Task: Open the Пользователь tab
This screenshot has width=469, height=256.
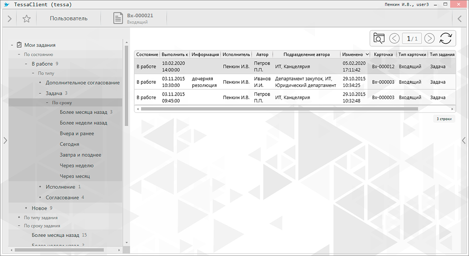Action: point(69,18)
